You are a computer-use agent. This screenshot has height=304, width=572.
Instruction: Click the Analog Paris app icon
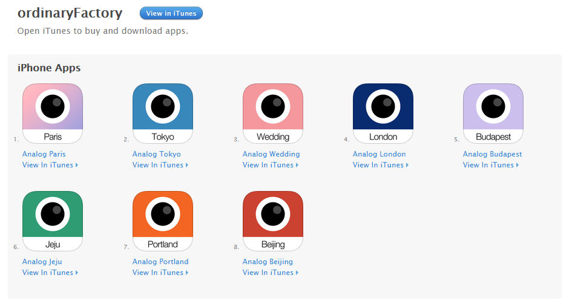pyautogui.click(x=53, y=114)
